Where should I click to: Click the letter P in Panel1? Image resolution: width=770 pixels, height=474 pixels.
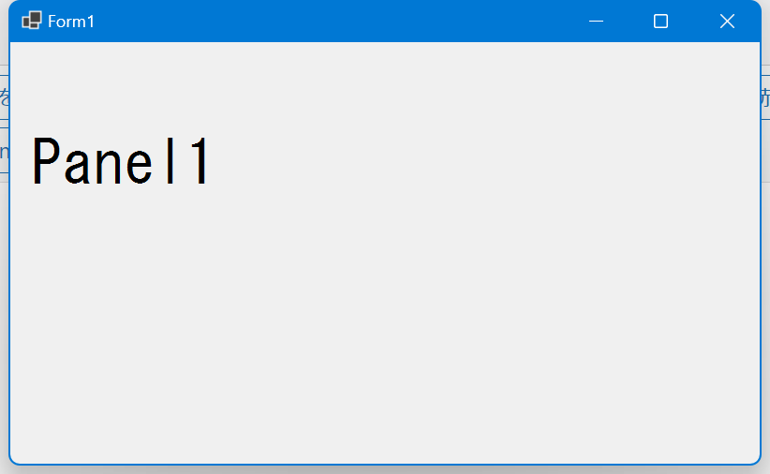pos(45,160)
